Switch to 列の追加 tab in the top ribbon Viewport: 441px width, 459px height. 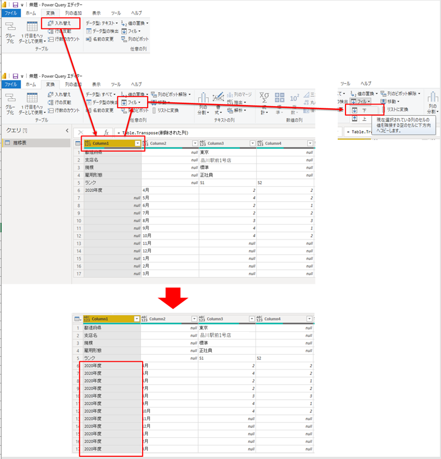[x=73, y=12]
